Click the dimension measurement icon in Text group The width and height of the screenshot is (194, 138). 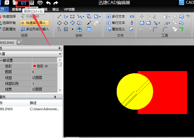[x=132, y=16]
